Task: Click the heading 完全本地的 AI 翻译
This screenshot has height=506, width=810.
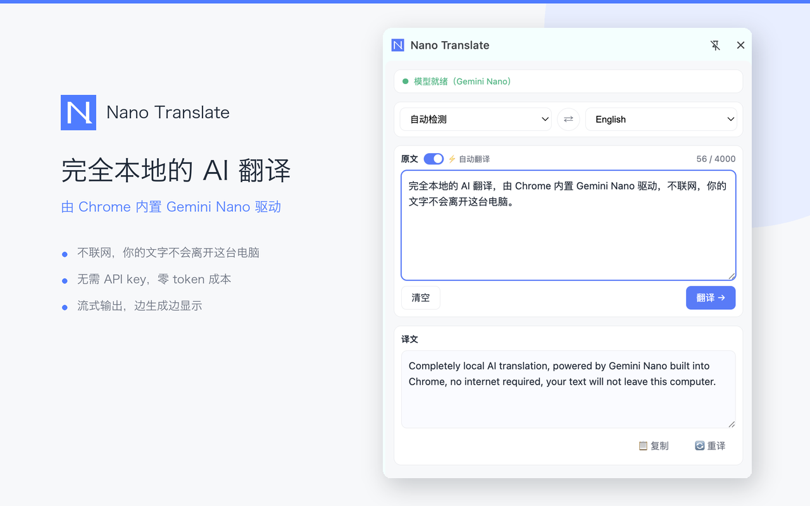Action: click(176, 171)
